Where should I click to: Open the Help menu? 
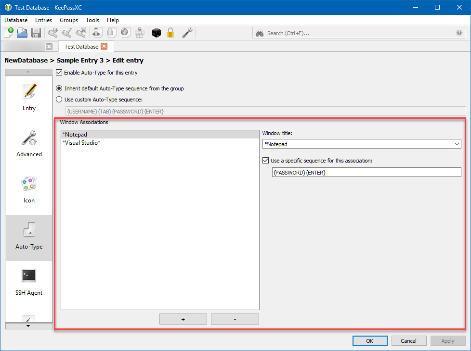coord(113,20)
